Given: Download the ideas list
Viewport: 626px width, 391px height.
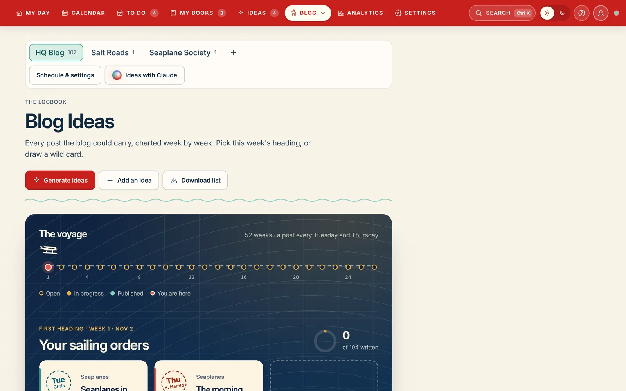Looking at the screenshot, I should [195, 180].
